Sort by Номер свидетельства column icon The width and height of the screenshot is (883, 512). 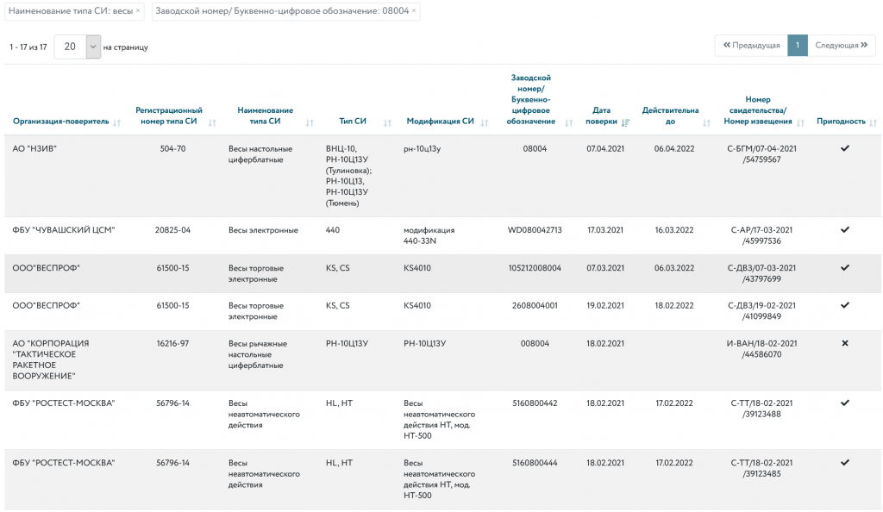tap(801, 122)
